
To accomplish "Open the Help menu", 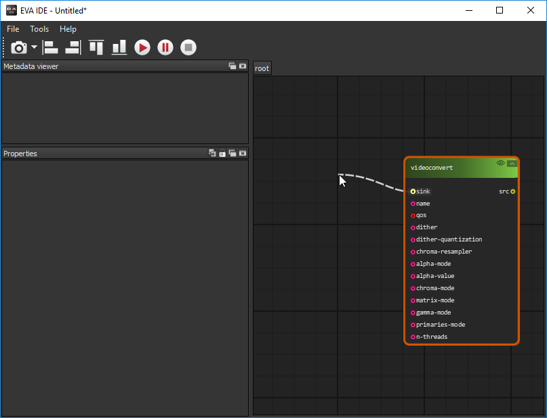I will tap(68, 29).
